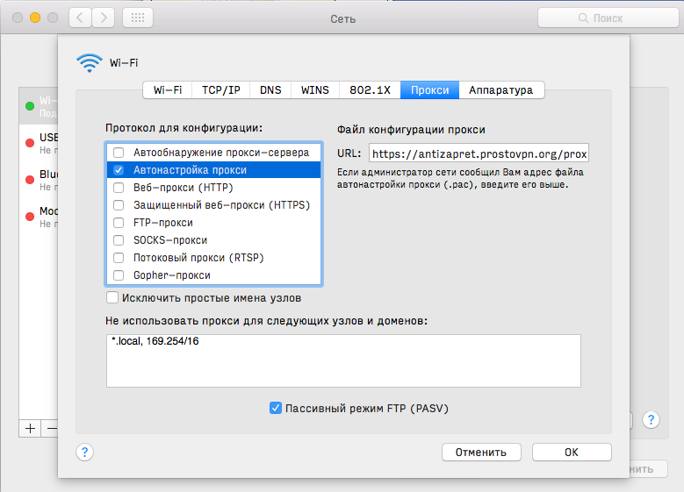Click the bypass proxy domains text area
This screenshot has height=492, width=684.
pyautogui.click(x=343, y=360)
